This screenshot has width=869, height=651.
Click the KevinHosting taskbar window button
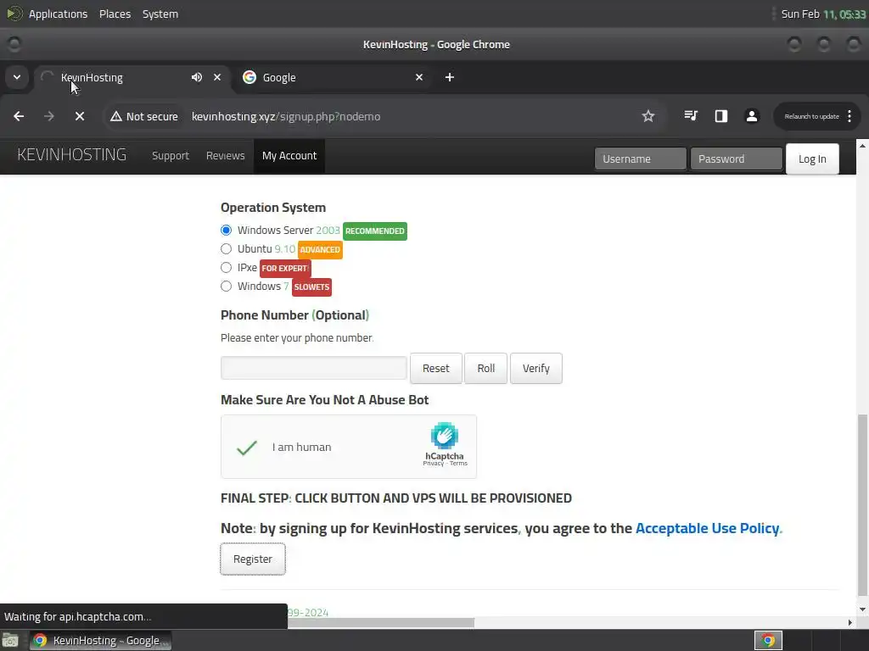[x=101, y=641]
